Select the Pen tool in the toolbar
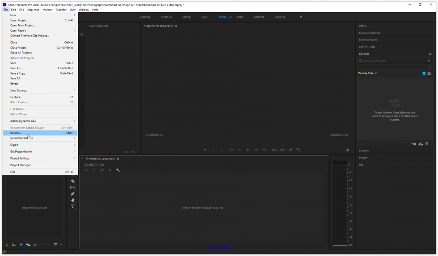This screenshot has width=438, height=256. point(73,194)
